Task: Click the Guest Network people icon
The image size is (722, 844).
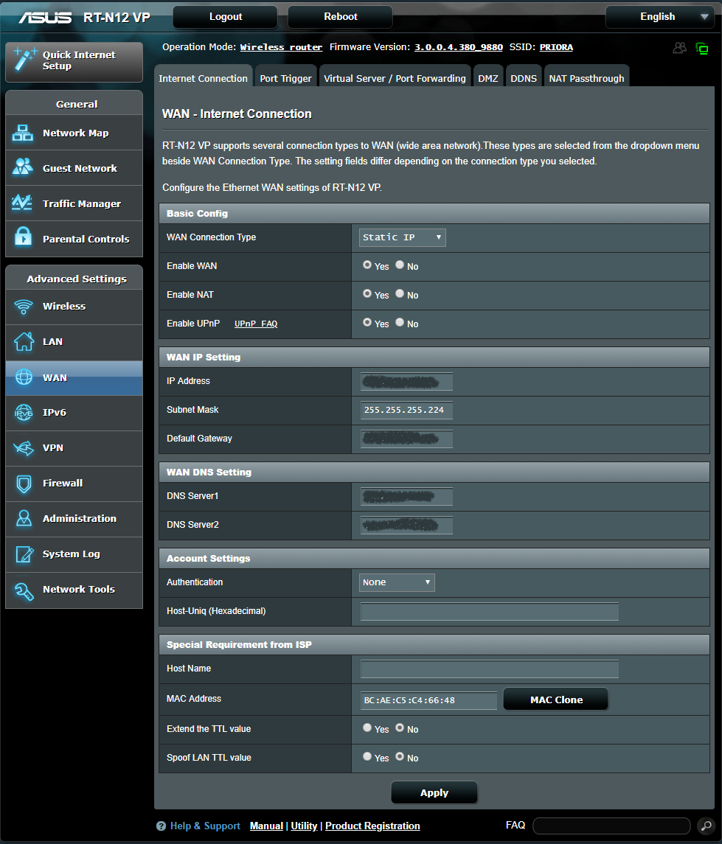Action: pos(23,167)
